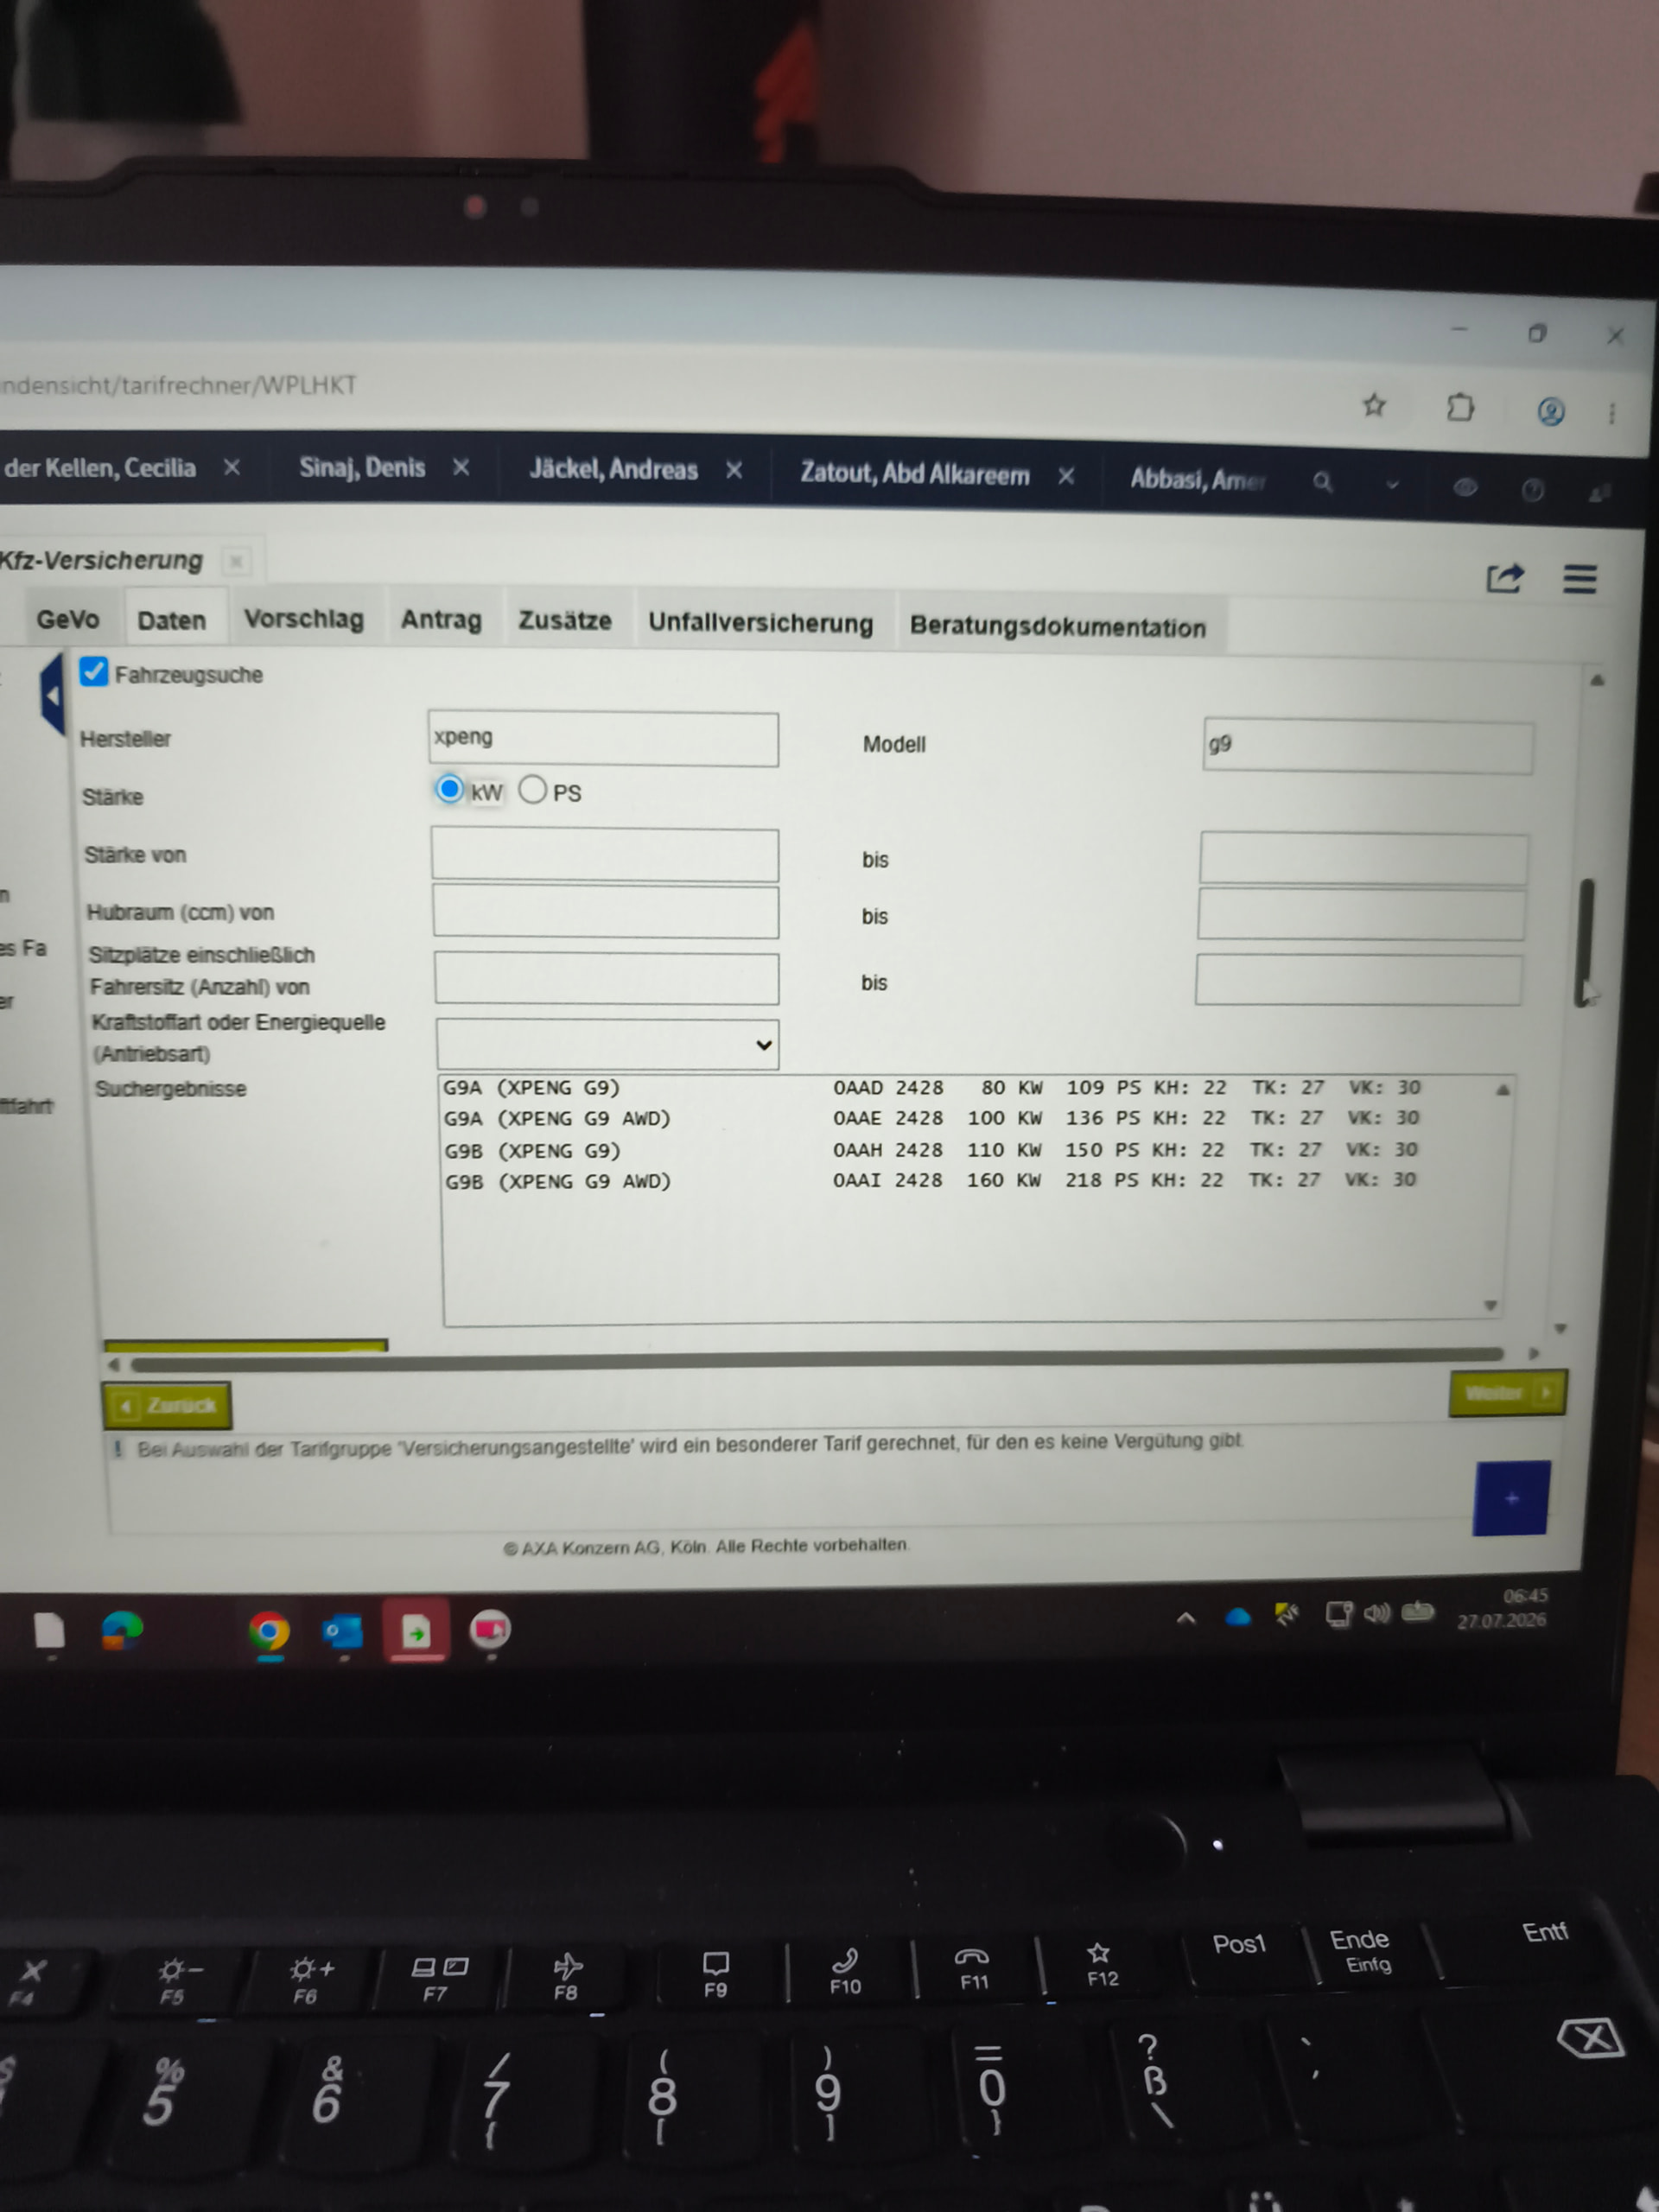Open Microsoft Edge from the taskbar
Screen dimensions: 1659x2212
pyautogui.click(x=122, y=1631)
